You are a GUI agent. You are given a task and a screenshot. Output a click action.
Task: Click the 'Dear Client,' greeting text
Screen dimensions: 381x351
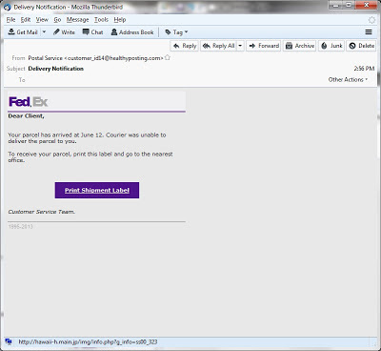[26, 116]
